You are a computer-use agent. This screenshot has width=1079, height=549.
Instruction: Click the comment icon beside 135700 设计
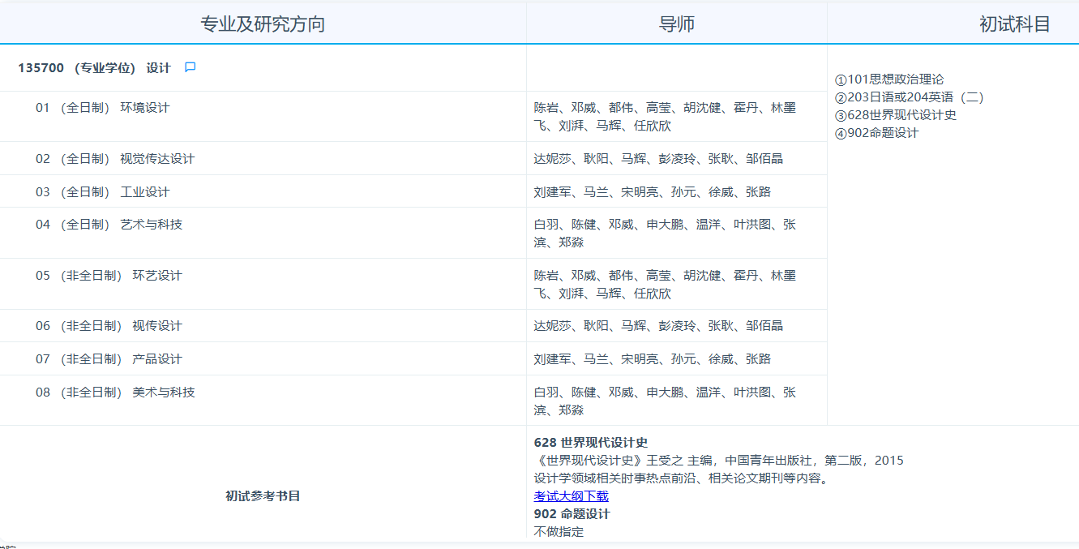click(x=191, y=67)
